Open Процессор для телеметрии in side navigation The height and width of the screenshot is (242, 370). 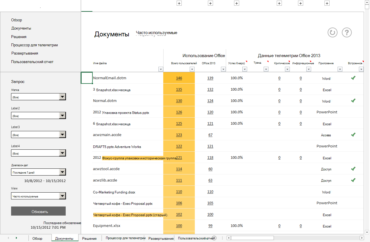click(34, 45)
